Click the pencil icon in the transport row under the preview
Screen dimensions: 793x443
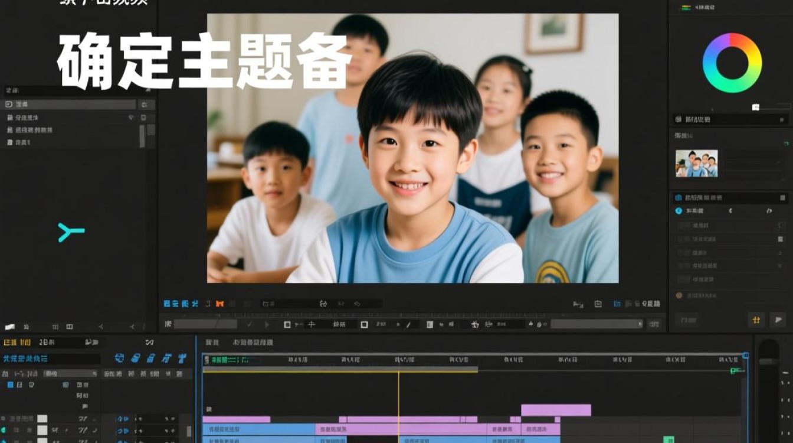coord(408,324)
